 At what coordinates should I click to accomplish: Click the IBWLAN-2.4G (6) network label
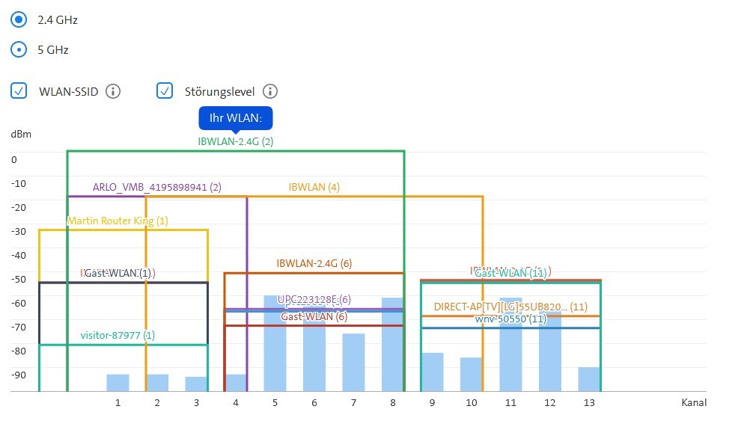point(314,263)
